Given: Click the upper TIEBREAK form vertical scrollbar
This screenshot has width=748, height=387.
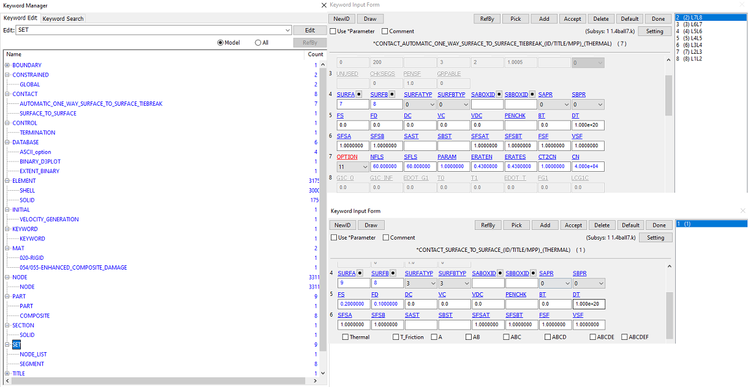Looking at the screenshot, I should (668, 125).
